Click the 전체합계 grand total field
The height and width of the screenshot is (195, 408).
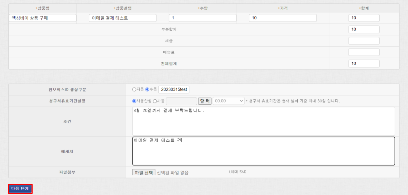tap(364, 64)
